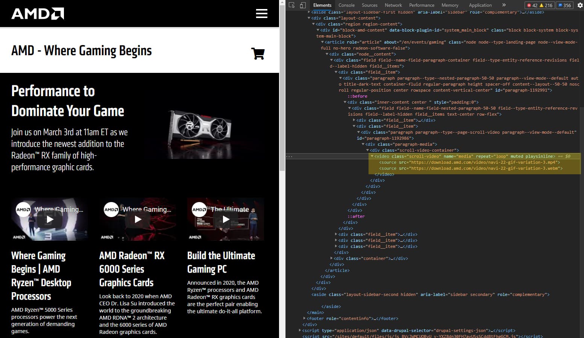Toggle the device toolbar icon

pyautogui.click(x=303, y=5)
